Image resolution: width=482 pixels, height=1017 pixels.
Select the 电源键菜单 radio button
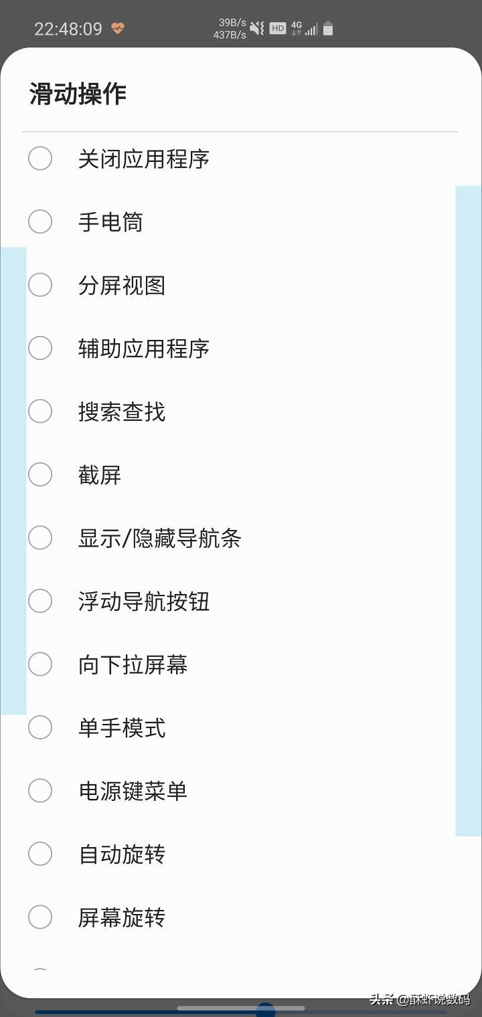click(40, 791)
